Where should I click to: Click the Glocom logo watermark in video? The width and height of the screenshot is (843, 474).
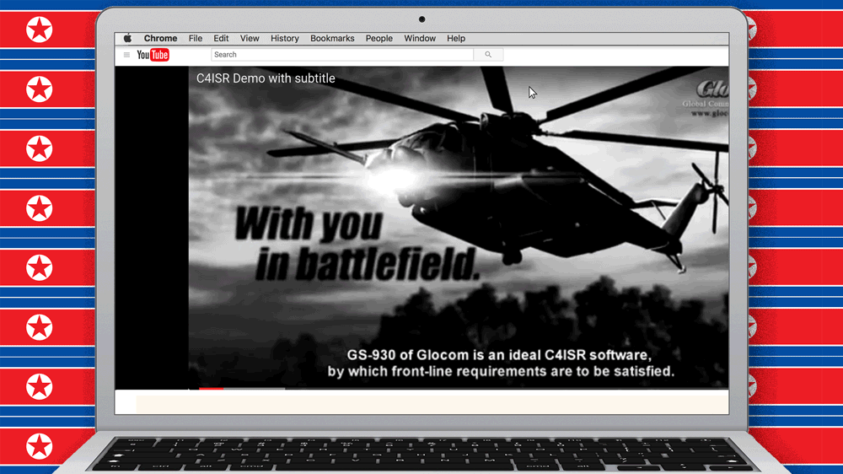707,99
